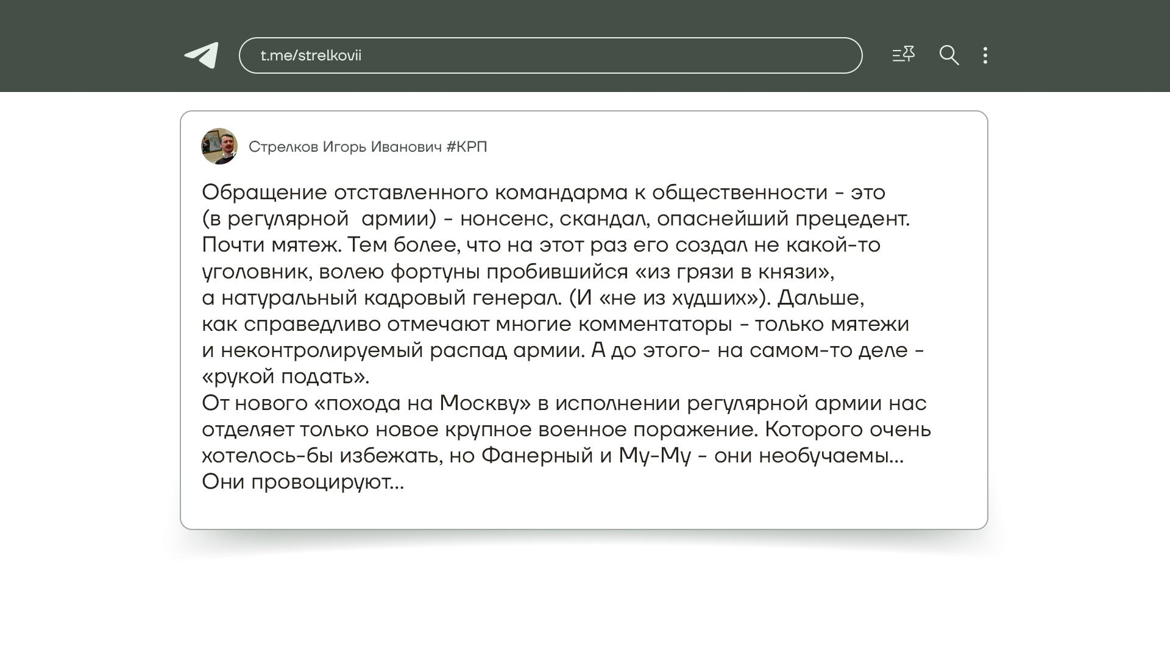Click the sentence "Почти мятеж."

[272, 245]
